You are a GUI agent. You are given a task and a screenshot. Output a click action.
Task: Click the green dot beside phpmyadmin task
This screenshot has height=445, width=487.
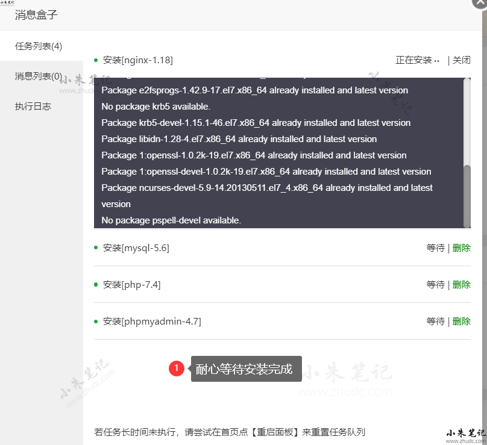pyautogui.click(x=96, y=321)
